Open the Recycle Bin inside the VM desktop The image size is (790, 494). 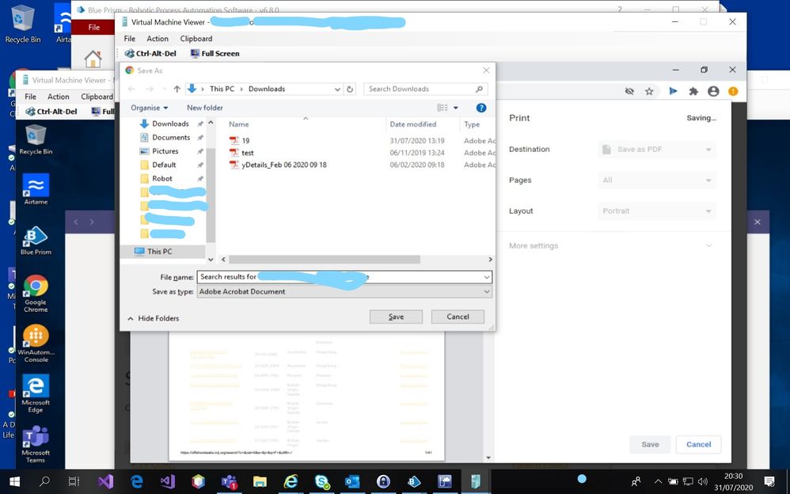(36, 139)
